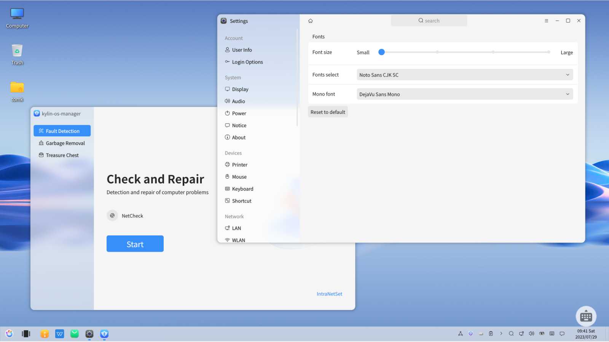
Task: Open the notification bubble tray icon
Action: [562, 334]
